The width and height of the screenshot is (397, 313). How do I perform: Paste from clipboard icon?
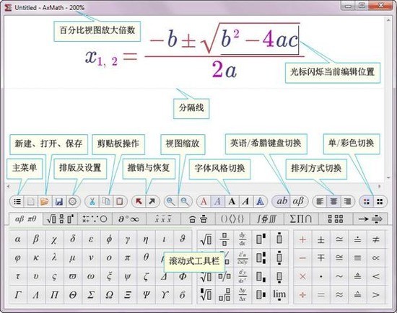[x=120, y=202]
